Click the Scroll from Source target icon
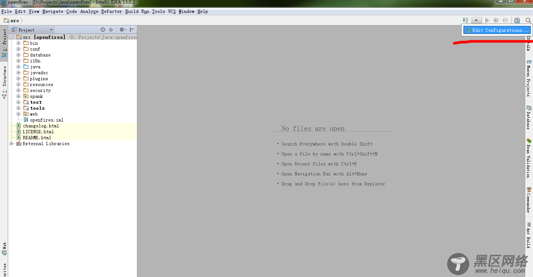533x277 pixels. pos(103,30)
